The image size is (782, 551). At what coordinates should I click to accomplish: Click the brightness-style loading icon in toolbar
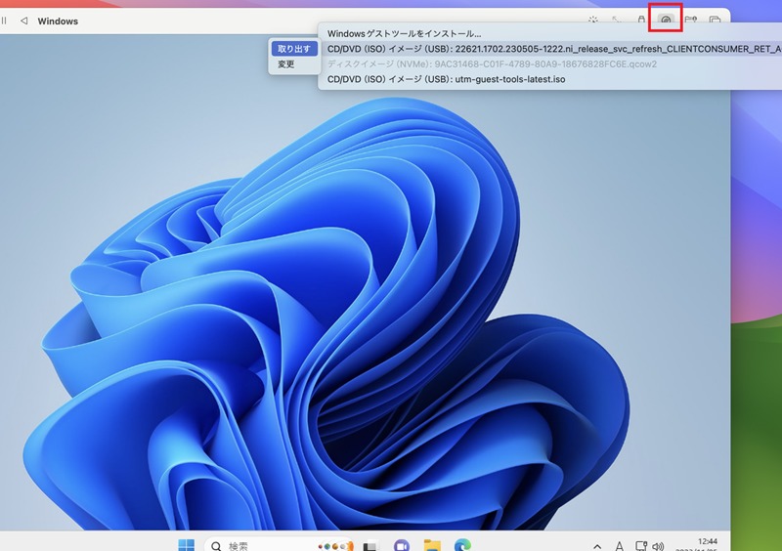click(x=593, y=20)
